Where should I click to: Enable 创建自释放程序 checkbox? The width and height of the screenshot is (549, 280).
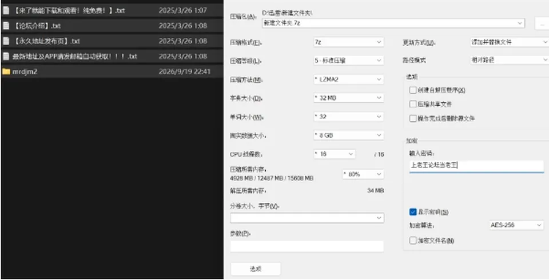tap(413, 90)
